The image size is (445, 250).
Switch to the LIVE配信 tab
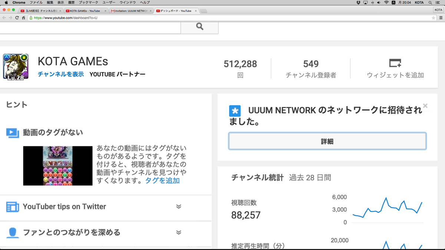pos(42,11)
